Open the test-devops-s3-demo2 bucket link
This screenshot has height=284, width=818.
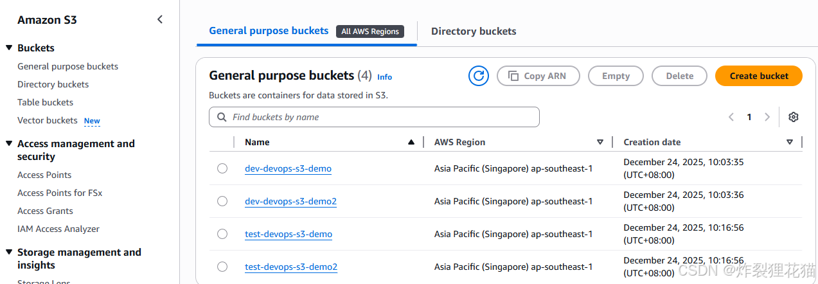[291, 267]
